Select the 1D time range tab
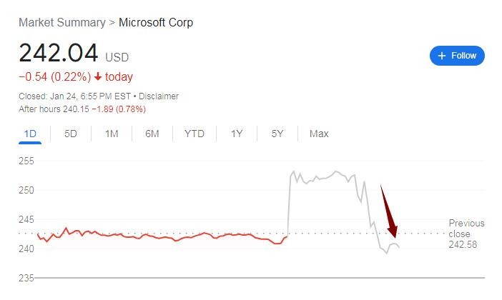Viewport: 502px width, 300px height. coord(30,134)
